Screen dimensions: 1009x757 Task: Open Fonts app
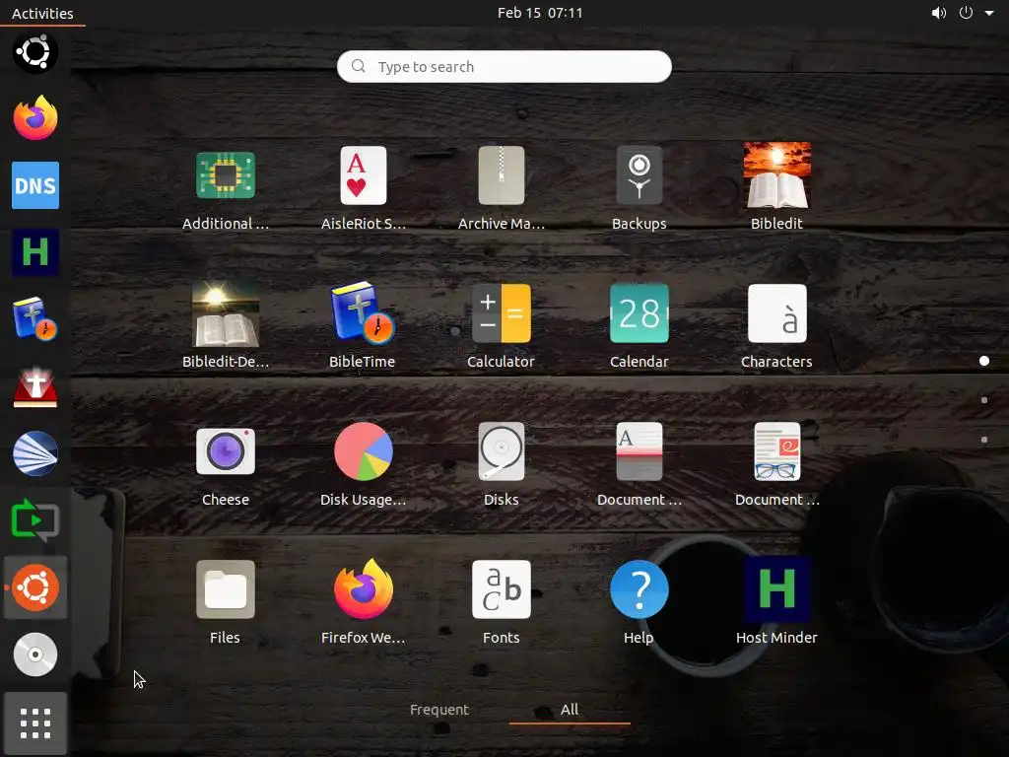coord(502,602)
